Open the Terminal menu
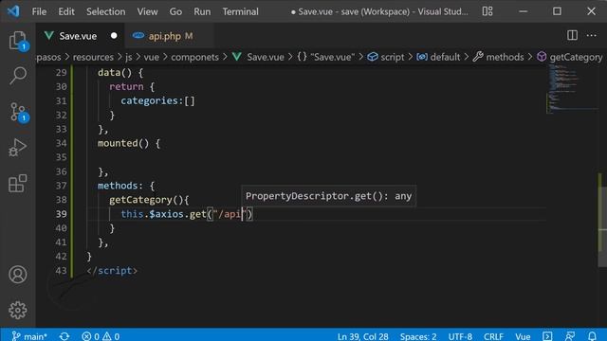Image resolution: width=607 pixels, height=341 pixels. [240, 11]
